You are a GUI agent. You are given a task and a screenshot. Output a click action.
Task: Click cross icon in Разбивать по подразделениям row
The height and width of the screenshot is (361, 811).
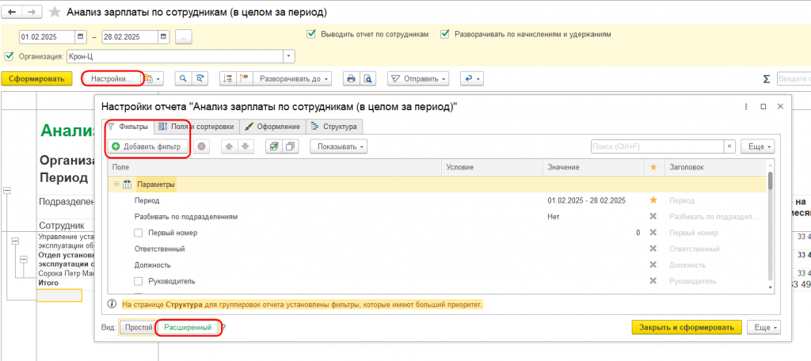tap(653, 217)
